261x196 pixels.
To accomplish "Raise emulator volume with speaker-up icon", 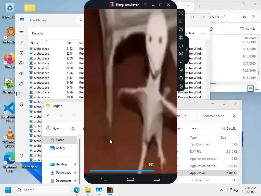I will [x=181, y=38].
